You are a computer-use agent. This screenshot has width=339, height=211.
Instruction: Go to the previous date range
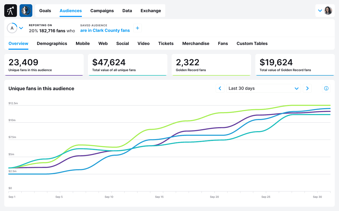point(220,88)
